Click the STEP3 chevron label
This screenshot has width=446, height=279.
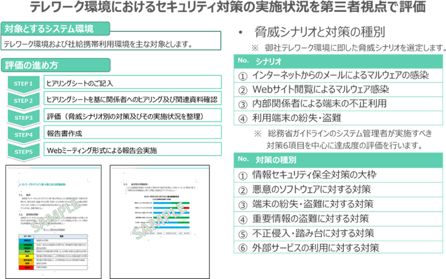(24, 118)
